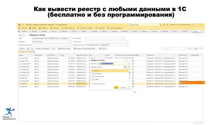Open the Главное section menu
Viewport: 222px width, 125px height.
tap(23, 28)
